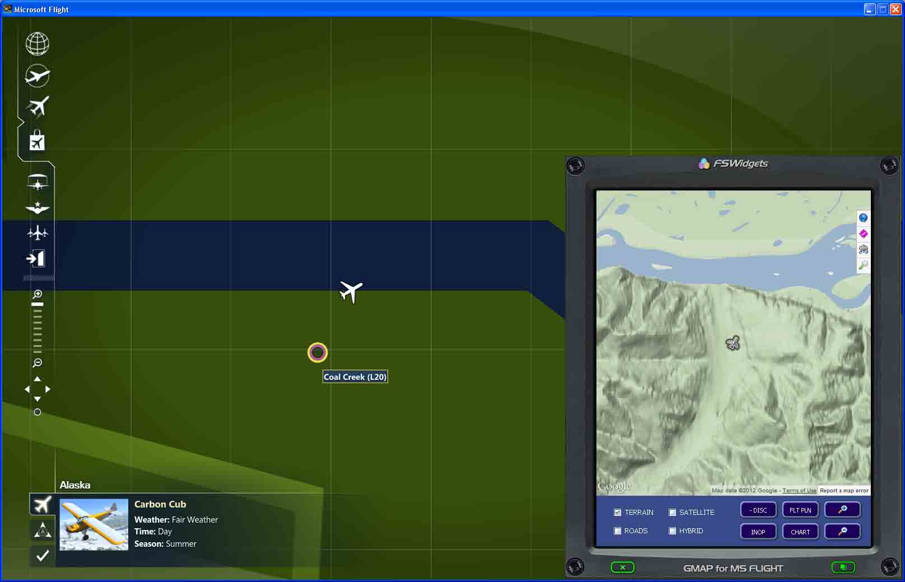Image resolution: width=905 pixels, height=582 pixels.
Task: Click the Alaska region label
Action: (x=75, y=485)
